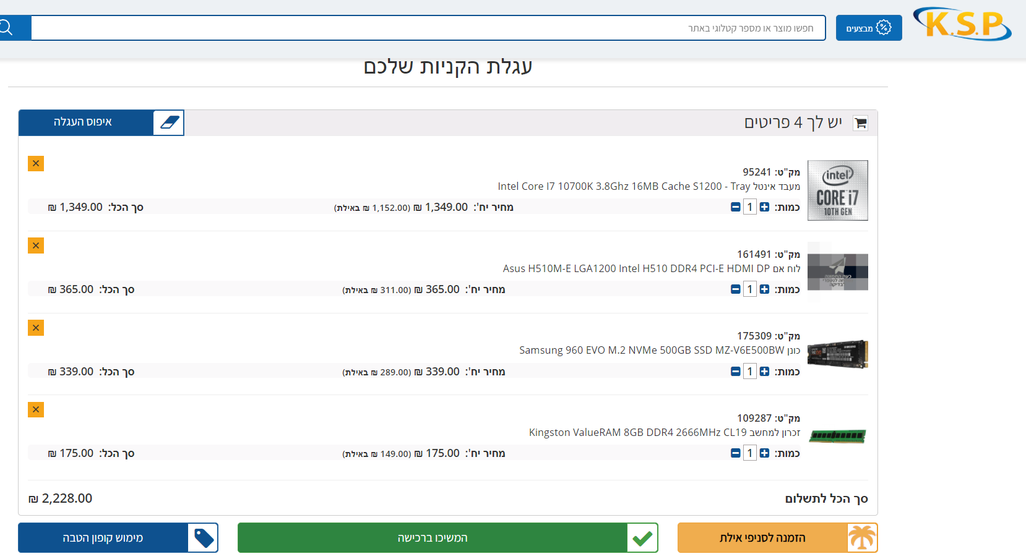Click item code 109287
This screenshot has height=559, width=1026.
[x=754, y=418]
